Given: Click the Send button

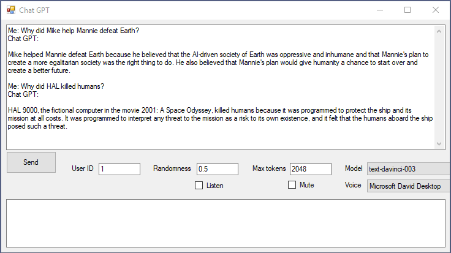Looking at the screenshot, I should click(x=31, y=162).
